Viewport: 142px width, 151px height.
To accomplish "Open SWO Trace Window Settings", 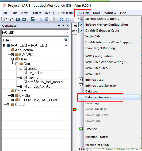I will pos(106,62).
